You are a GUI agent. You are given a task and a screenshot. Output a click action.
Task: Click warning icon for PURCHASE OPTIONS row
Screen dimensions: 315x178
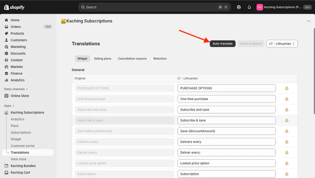click(287, 88)
